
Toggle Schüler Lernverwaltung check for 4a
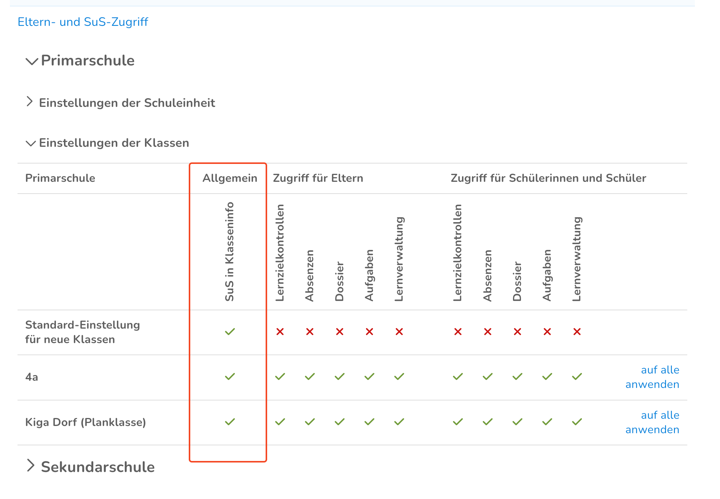tap(577, 377)
